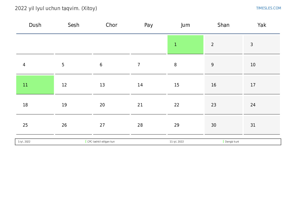Select the highlighted July 1 holiday cell
The image size is (296, 209).
click(185, 44)
